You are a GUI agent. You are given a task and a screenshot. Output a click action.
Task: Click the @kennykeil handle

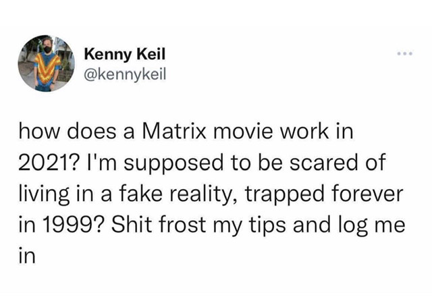pos(121,71)
